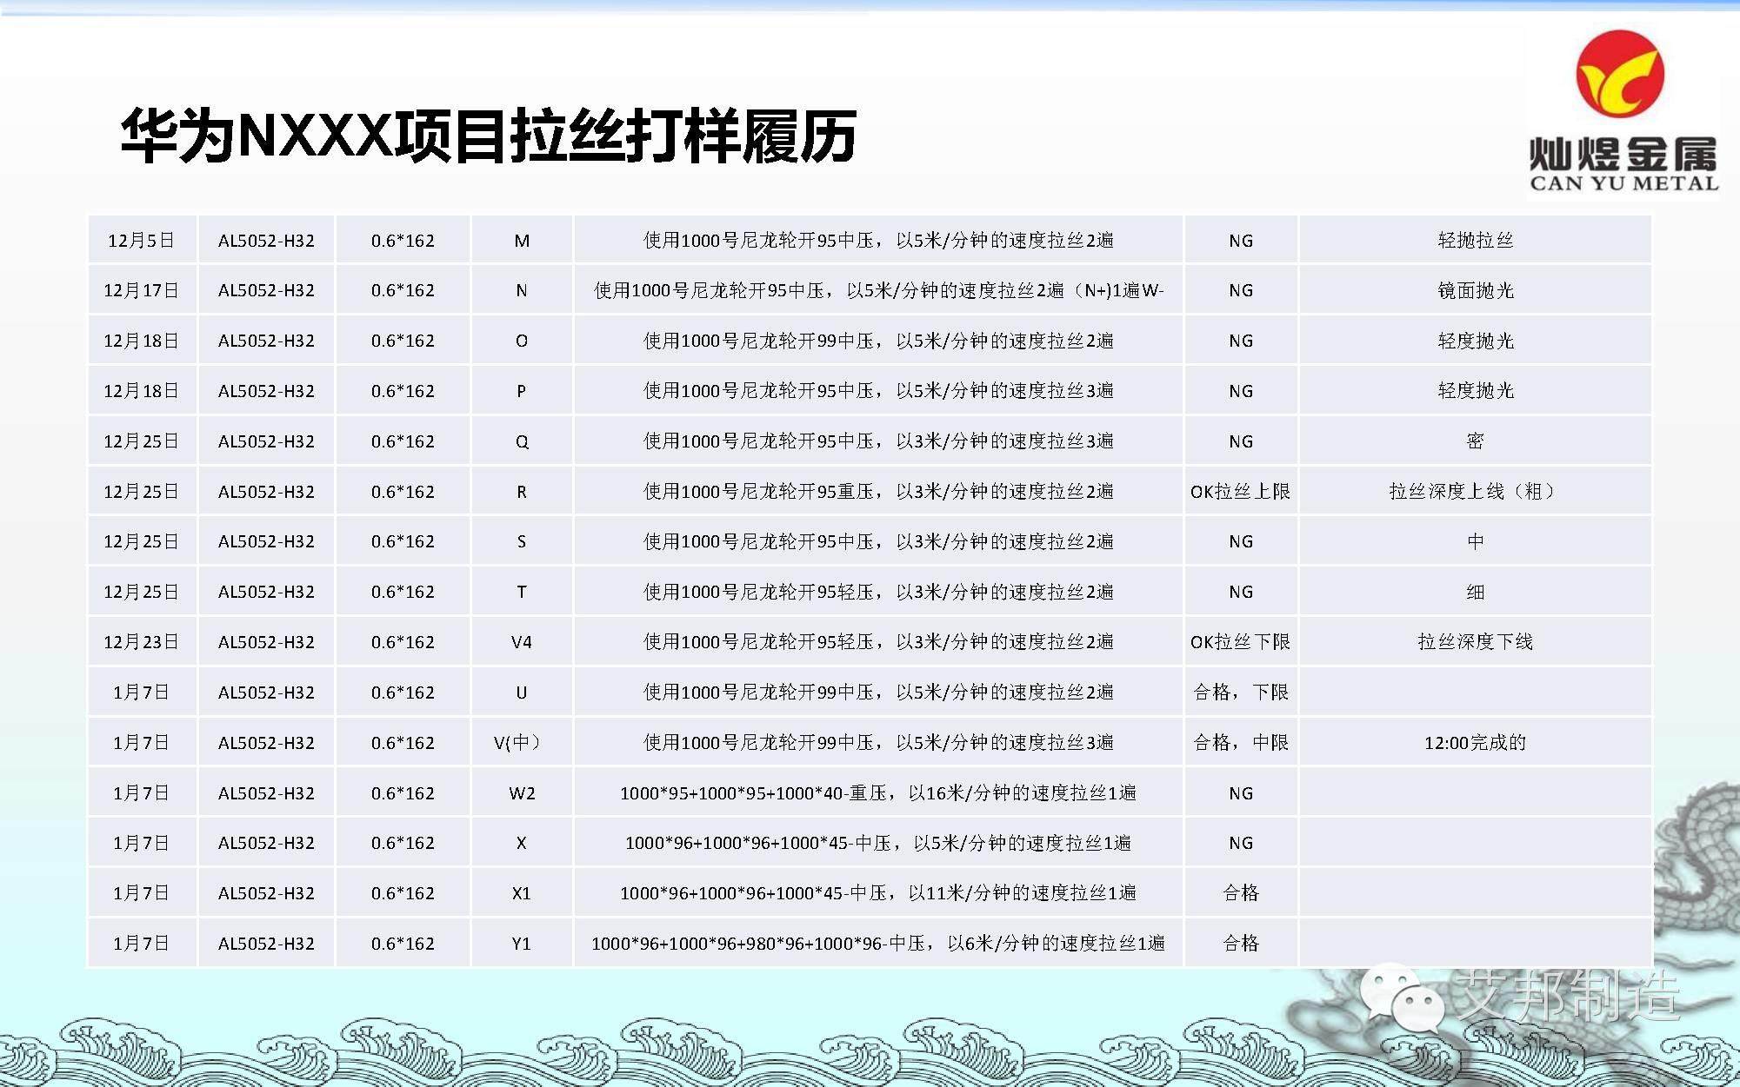Viewport: 1740px width, 1087px height.
Task: Click the "合格" result in row Y1
Action: pyautogui.click(x=1241, y=944)
